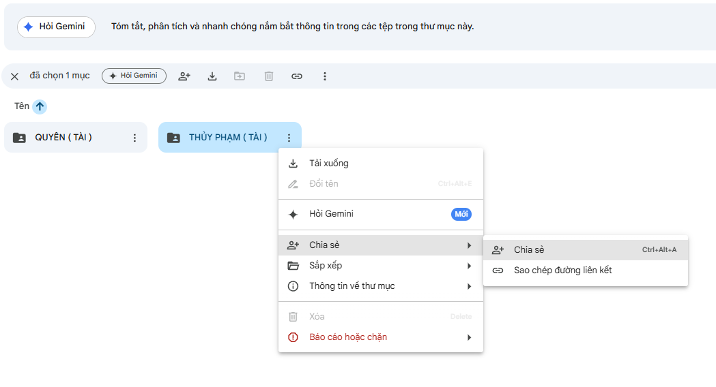Choose Tải xuống in context menu
The image size is (716, 387).
tap(381, 164)
